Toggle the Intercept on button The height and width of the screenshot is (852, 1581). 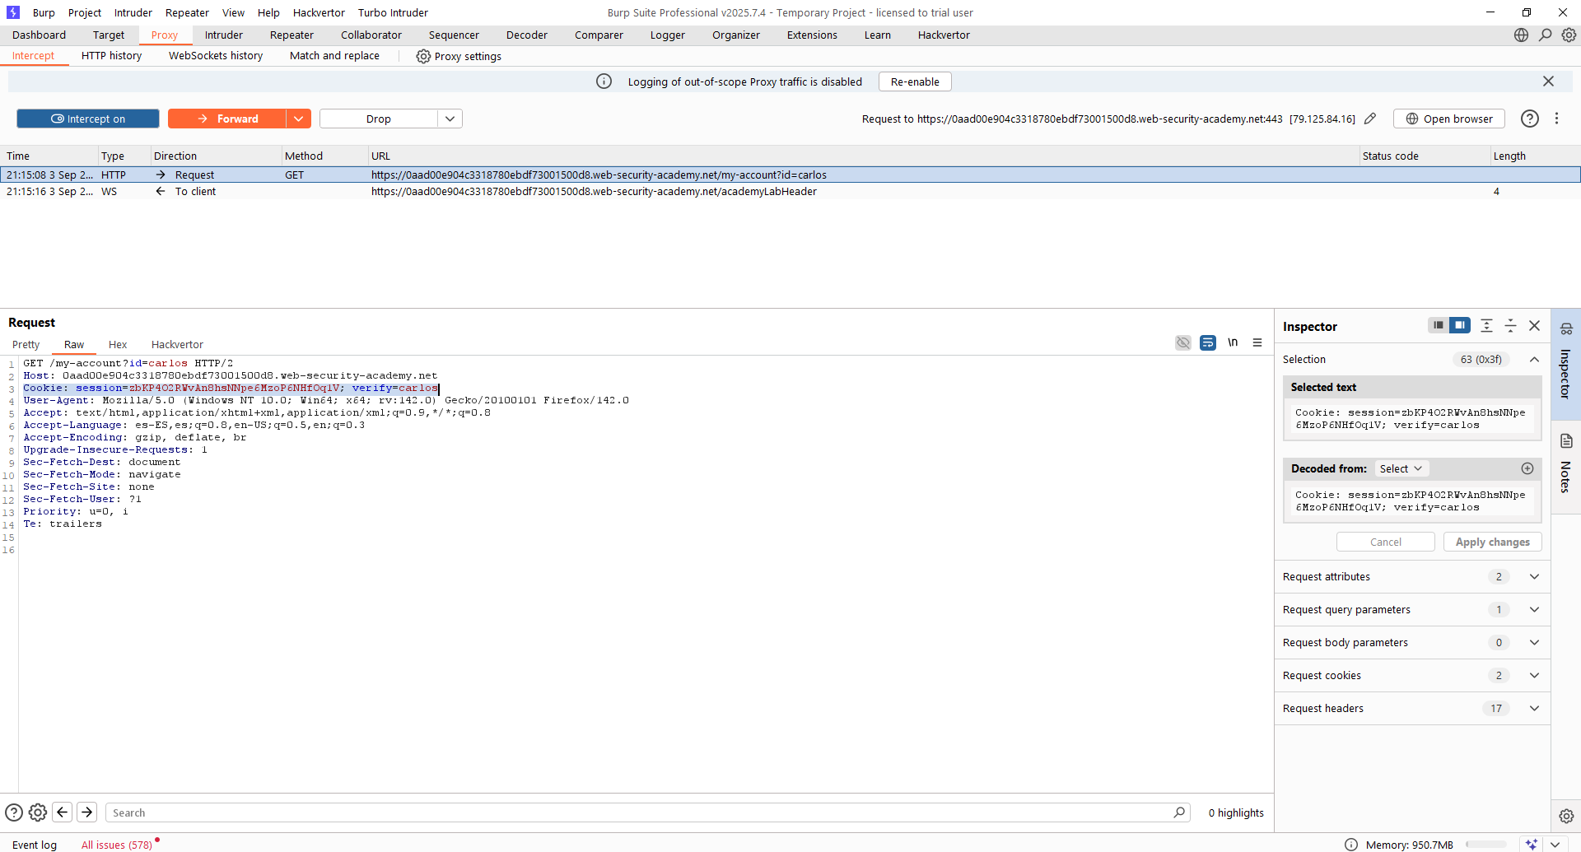tap(88, 119)
